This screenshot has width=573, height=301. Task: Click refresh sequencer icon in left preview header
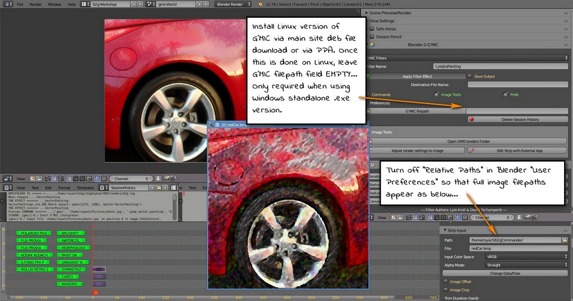[x=33, y=178]
